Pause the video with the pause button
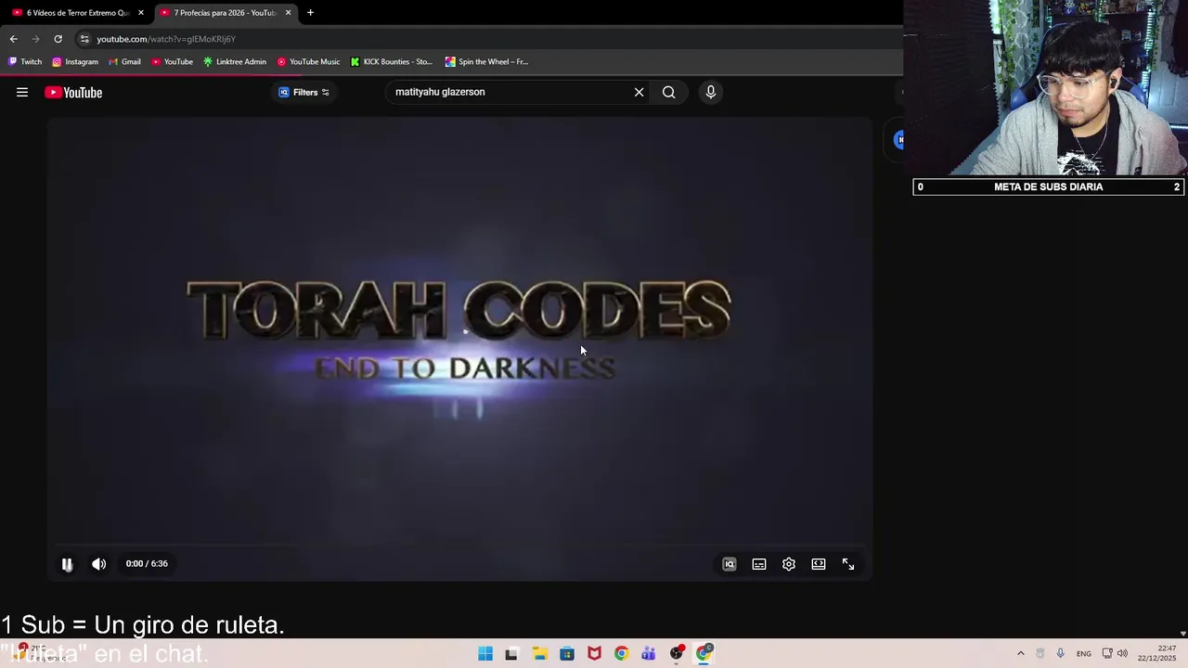Image resolution: width=1188 pixels, height=668 pixels. [67, 564]
